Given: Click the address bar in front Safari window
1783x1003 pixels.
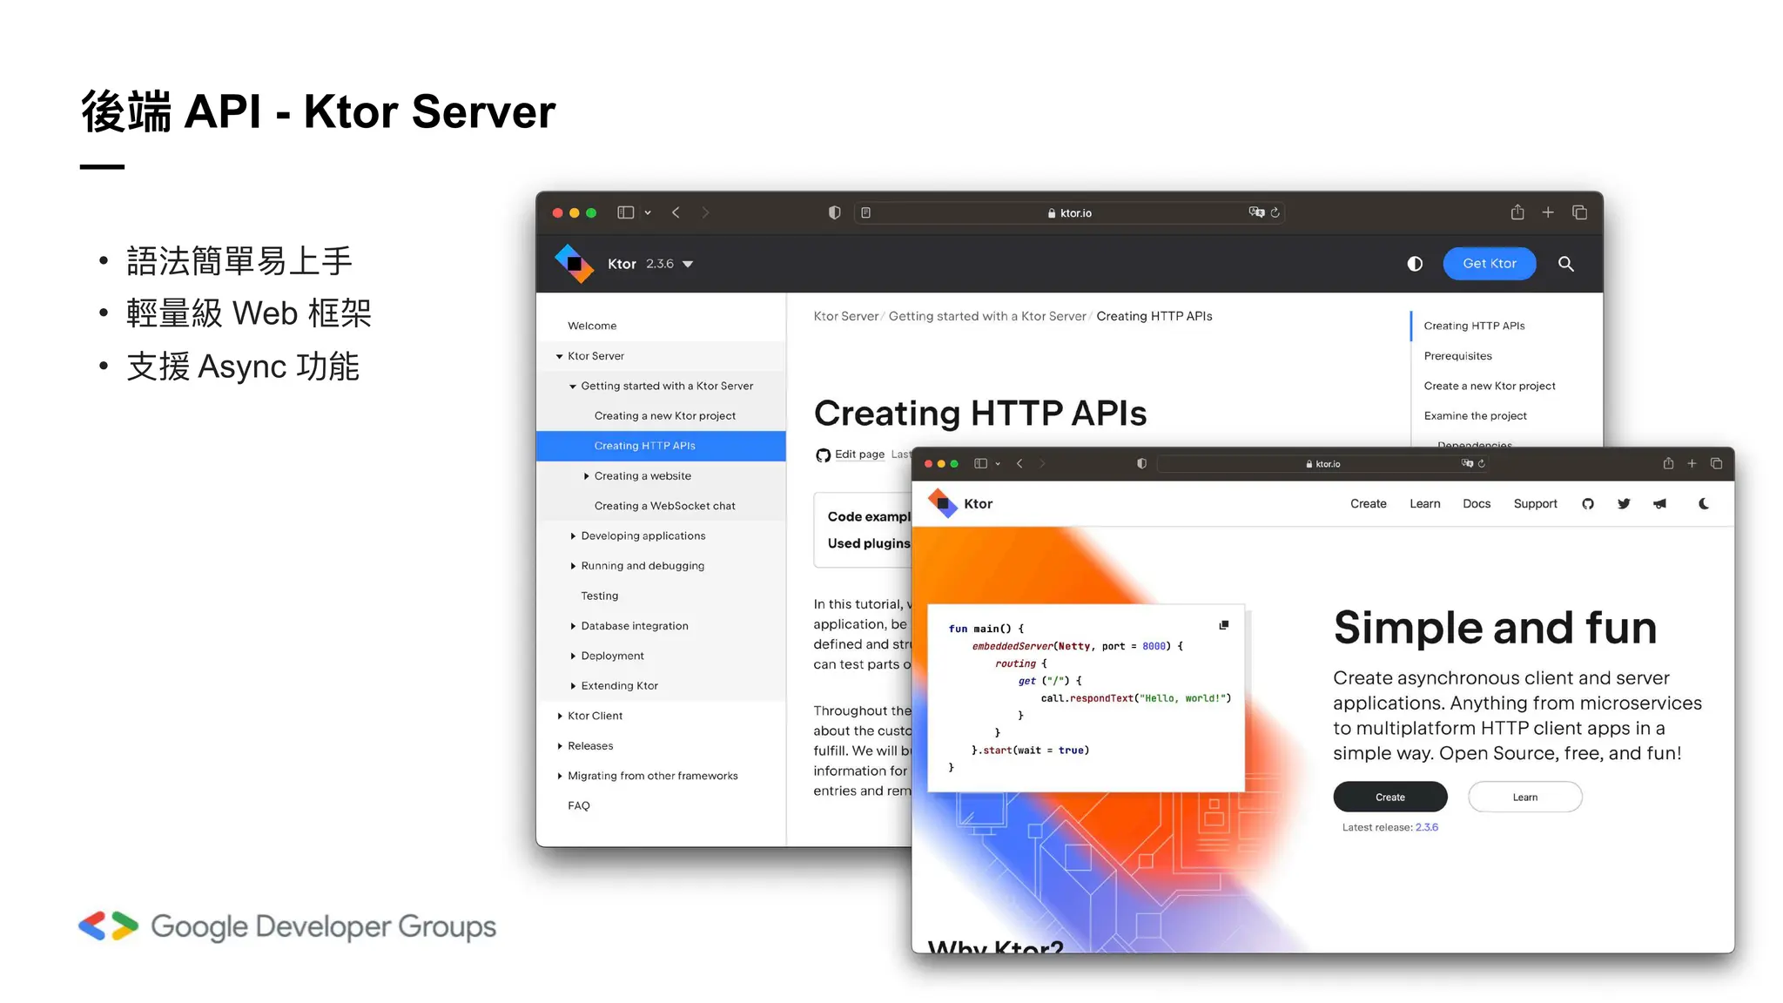Looking at the screenshot, I should tap(1322, 464).
